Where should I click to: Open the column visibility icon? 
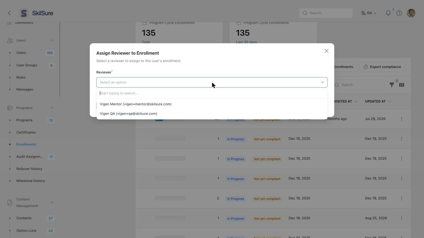pos(402,85)
